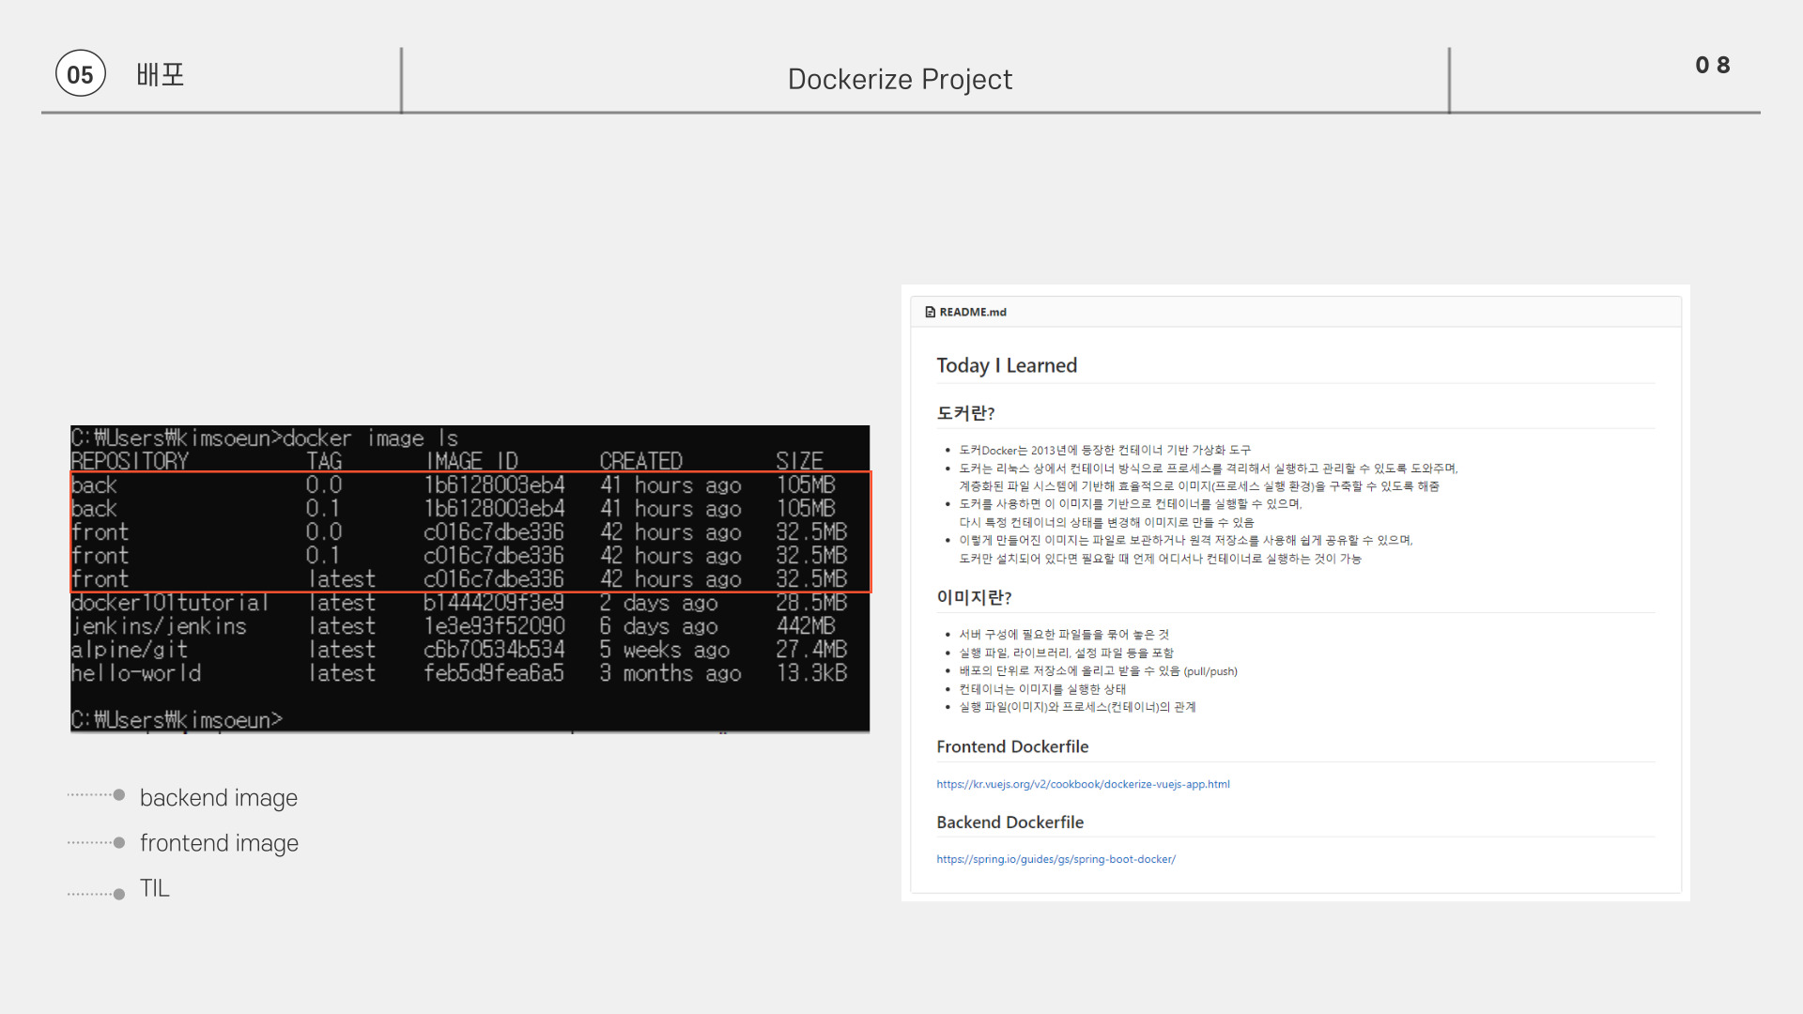The image size is (1803, 1014).
Task: Click the '이미지란?' heading
Action: (974, 597)
